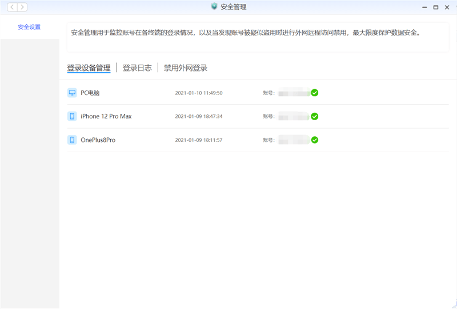Switch to the 登录日志 tab
Screen dimensions: 457x309
click(137, 68)
